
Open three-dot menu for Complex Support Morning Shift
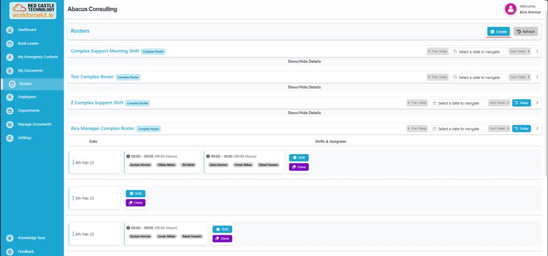[x=537, y=51]
